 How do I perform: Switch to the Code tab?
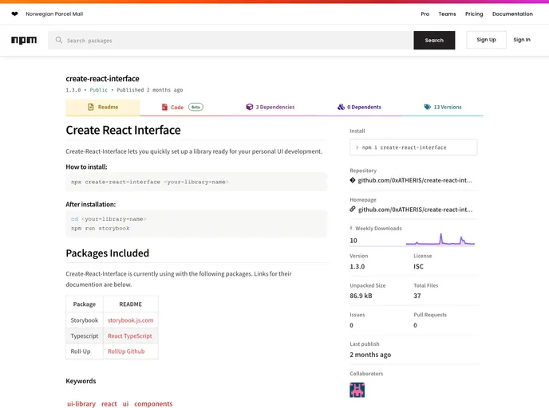(182, 107)
